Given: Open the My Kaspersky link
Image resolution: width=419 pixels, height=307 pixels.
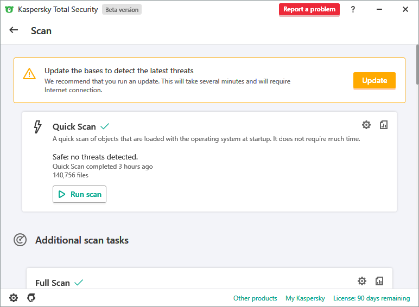Looking at the screenshot, I should click(305, 298).
